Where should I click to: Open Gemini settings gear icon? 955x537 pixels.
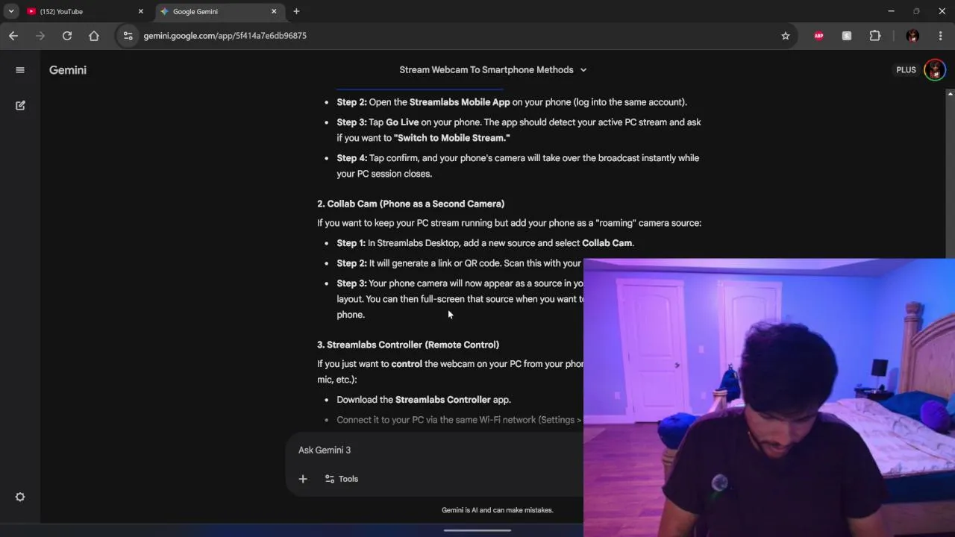tap(20, 497)
